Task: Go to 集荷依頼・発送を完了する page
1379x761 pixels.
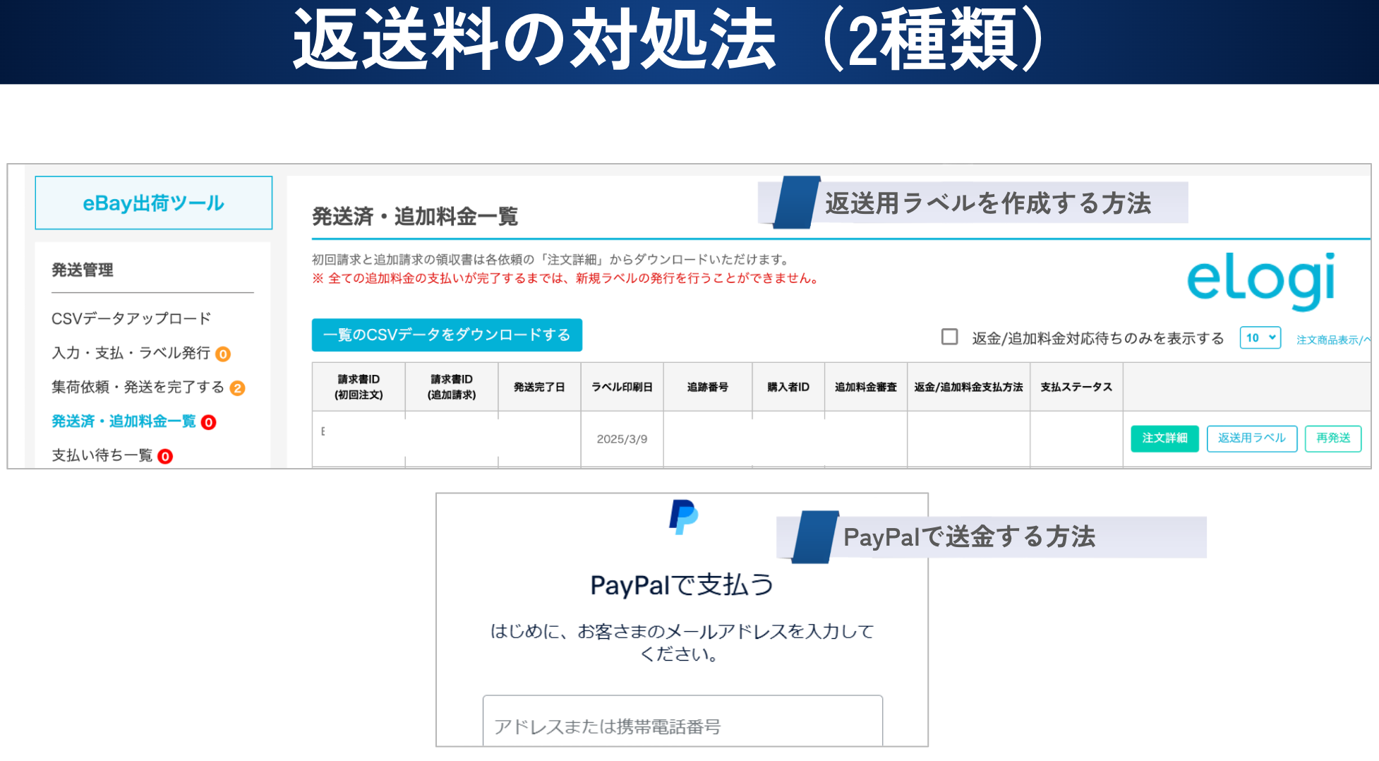Action: (x=138, y=388)
